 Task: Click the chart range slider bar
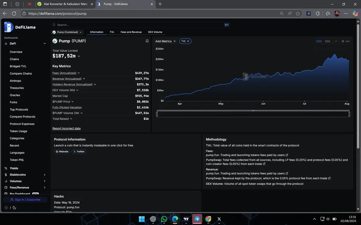pos(253,114)
